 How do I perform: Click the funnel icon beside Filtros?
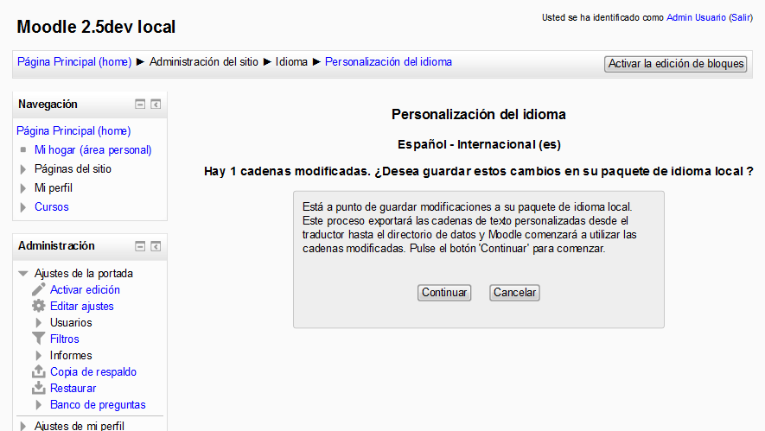39,339
